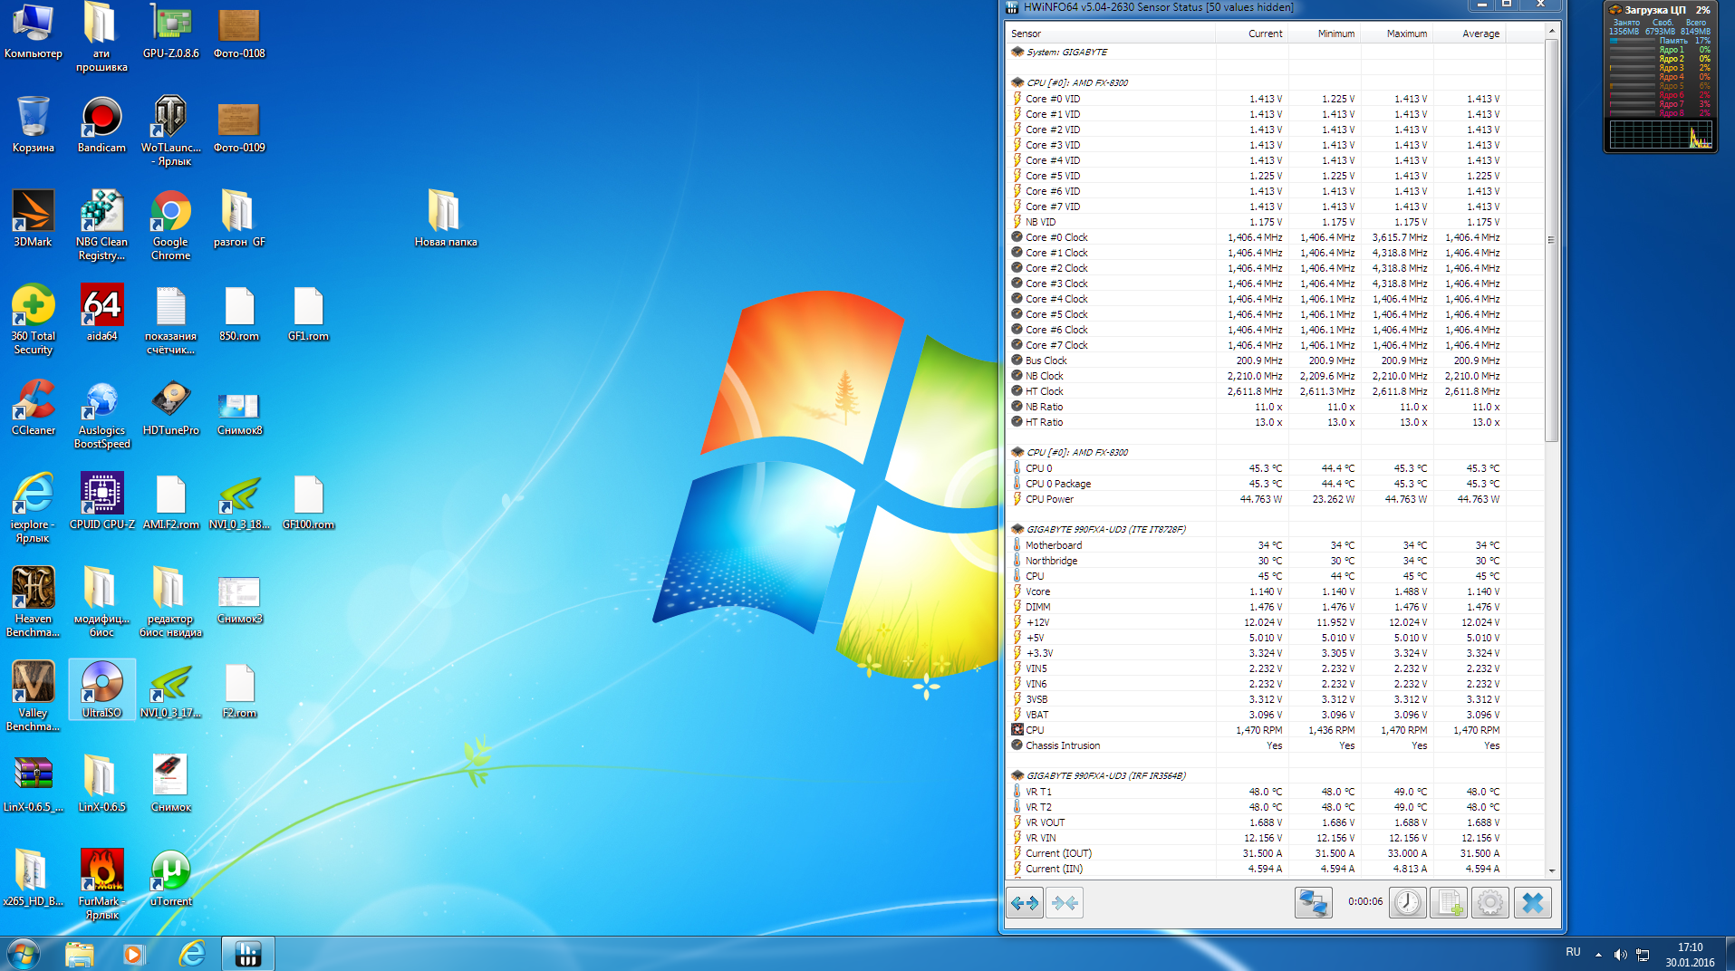Select the iexplore - Ярлык shortcut
Viewport: 1735px width, 971px height.
coord(34,507)
